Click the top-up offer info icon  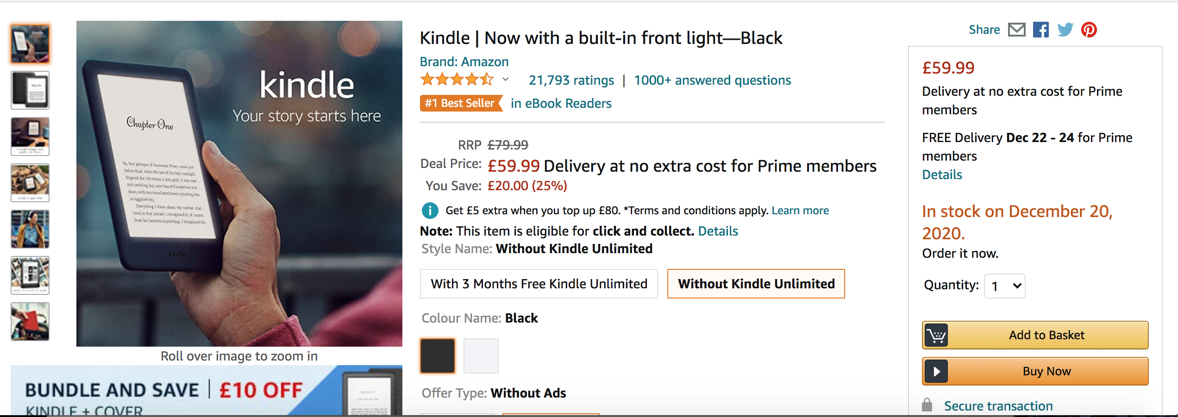[x=430, y=211]
